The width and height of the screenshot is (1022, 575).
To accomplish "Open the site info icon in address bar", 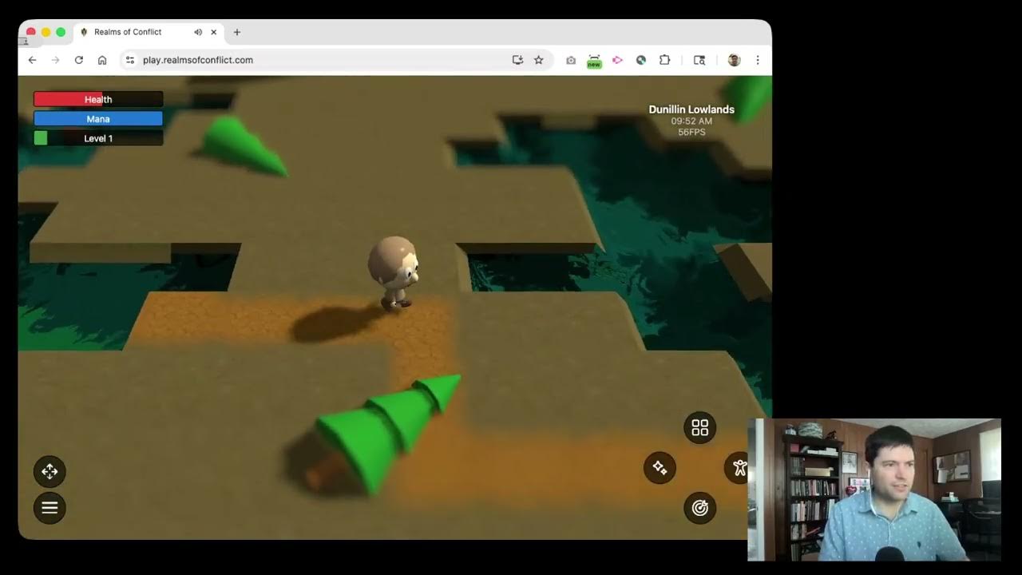I will pos(129,60).
